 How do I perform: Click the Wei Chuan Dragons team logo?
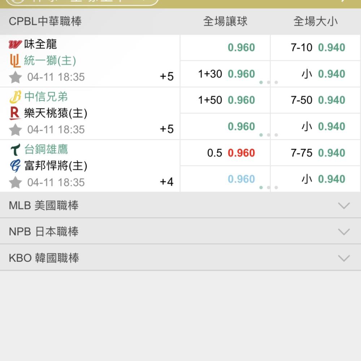15,44
